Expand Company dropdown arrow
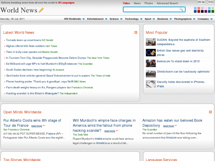Image resolution: width=215 pixels, height=161 pixels. pos(211,19)
